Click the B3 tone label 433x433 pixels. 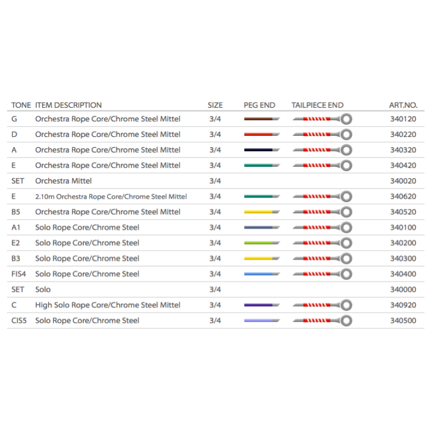tap(16, 259)
